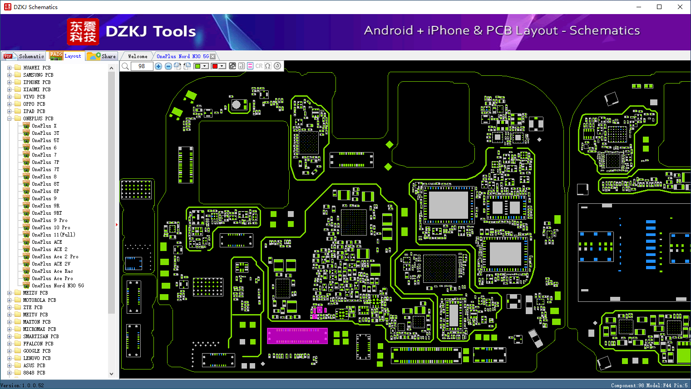Expand the ZTE PCB tree node
This screenshot has width=691, height=389.
[x=9, y=307]
